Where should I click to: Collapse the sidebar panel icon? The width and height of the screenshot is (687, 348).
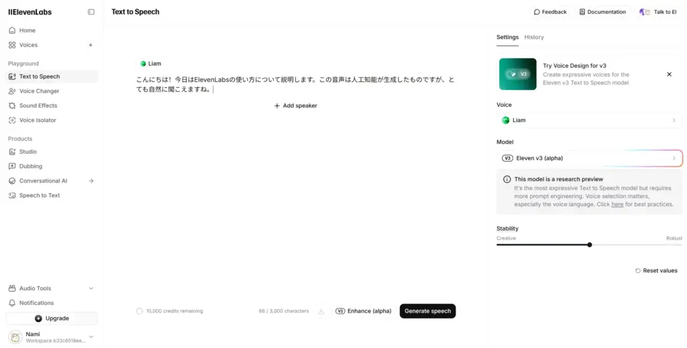91,12
